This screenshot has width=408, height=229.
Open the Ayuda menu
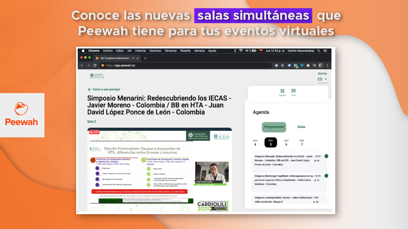pyautogui.click(x=212, y=51)
